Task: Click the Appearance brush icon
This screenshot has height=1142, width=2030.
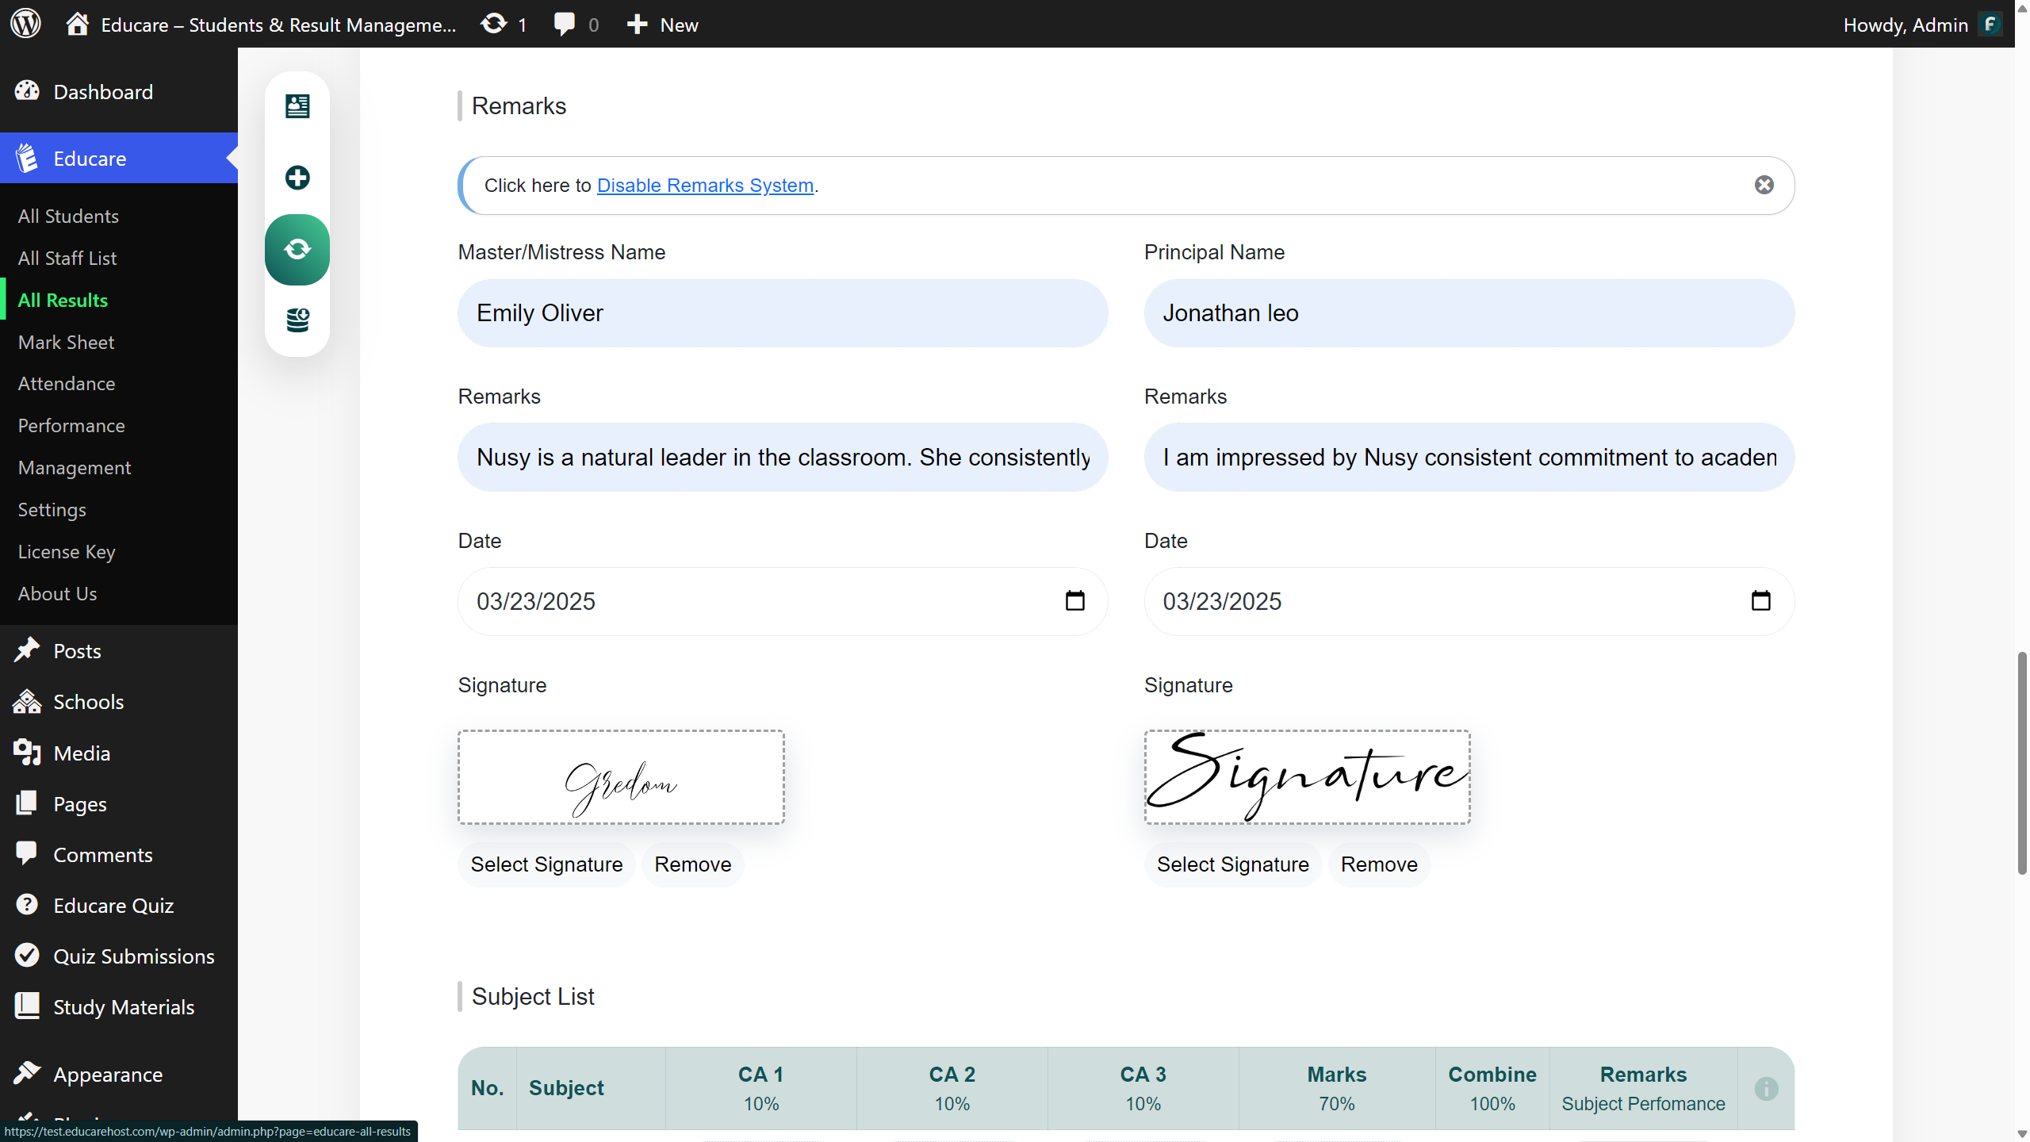Action: pyautogui.click(x=27, y=1074)
